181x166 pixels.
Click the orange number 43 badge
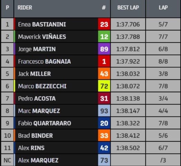tap(104, 74)
